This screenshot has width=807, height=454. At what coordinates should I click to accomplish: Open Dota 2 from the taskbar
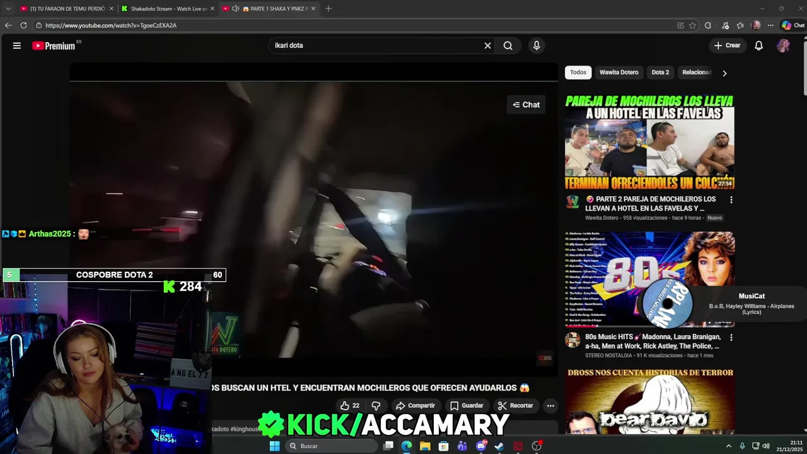(x=518, y=446)
